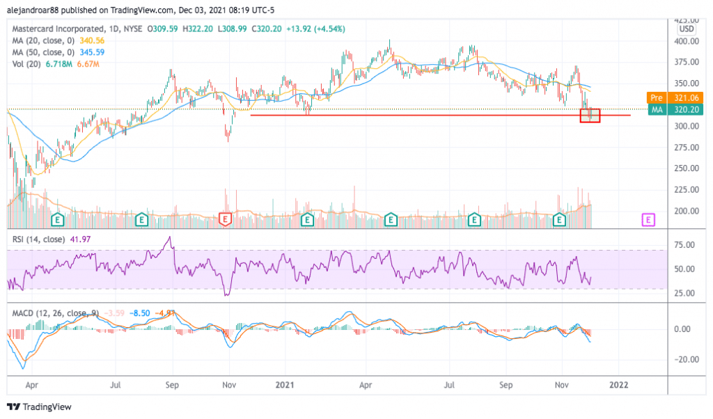The width and height of the screenshot is (713, 419).
Task: Open the green earnings marker for late July 2020
Action: tap(141, 220)
